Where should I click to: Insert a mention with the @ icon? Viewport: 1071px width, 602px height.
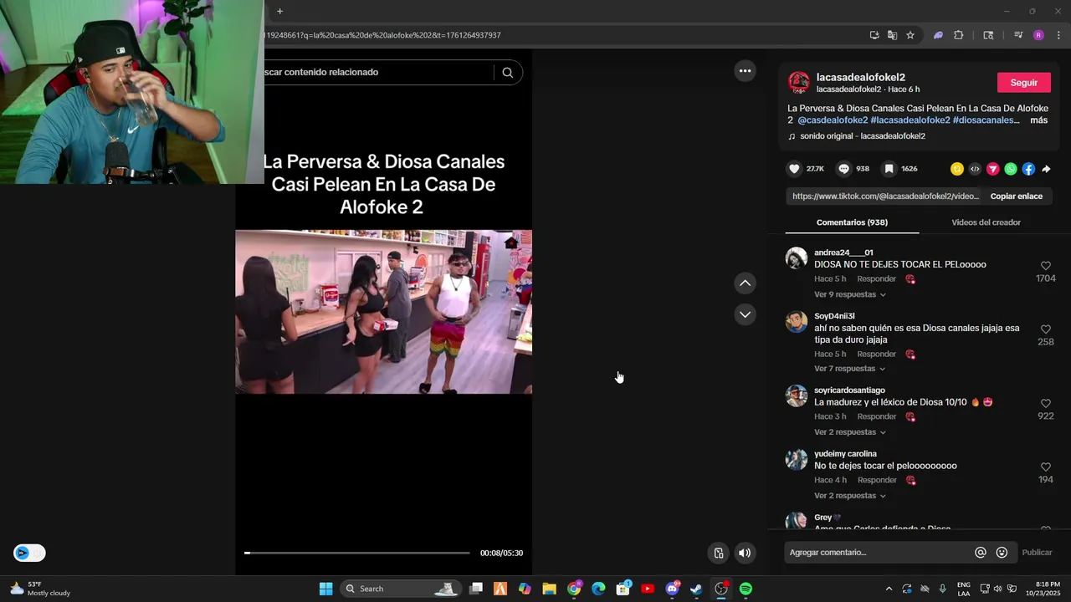(x=981, y=553)
